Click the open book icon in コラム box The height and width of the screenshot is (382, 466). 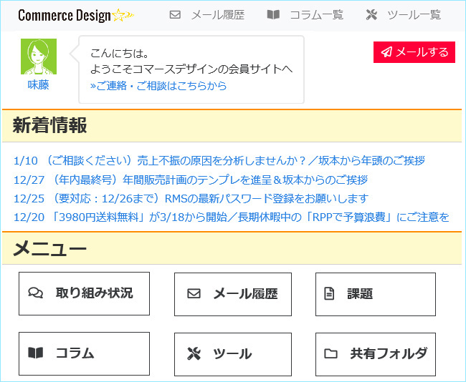[35, 353]
